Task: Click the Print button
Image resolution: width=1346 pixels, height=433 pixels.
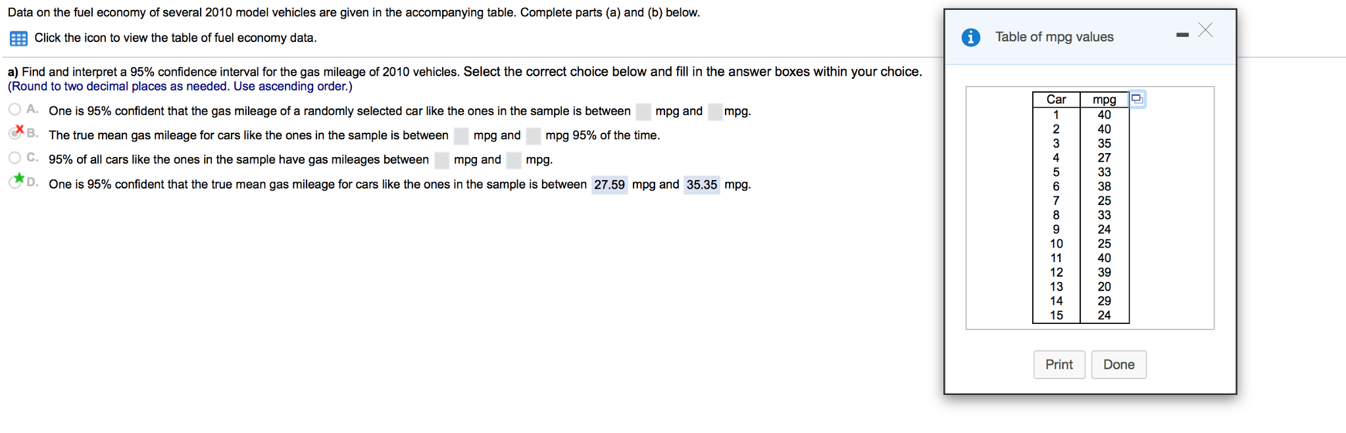Action: [1059, 365]
